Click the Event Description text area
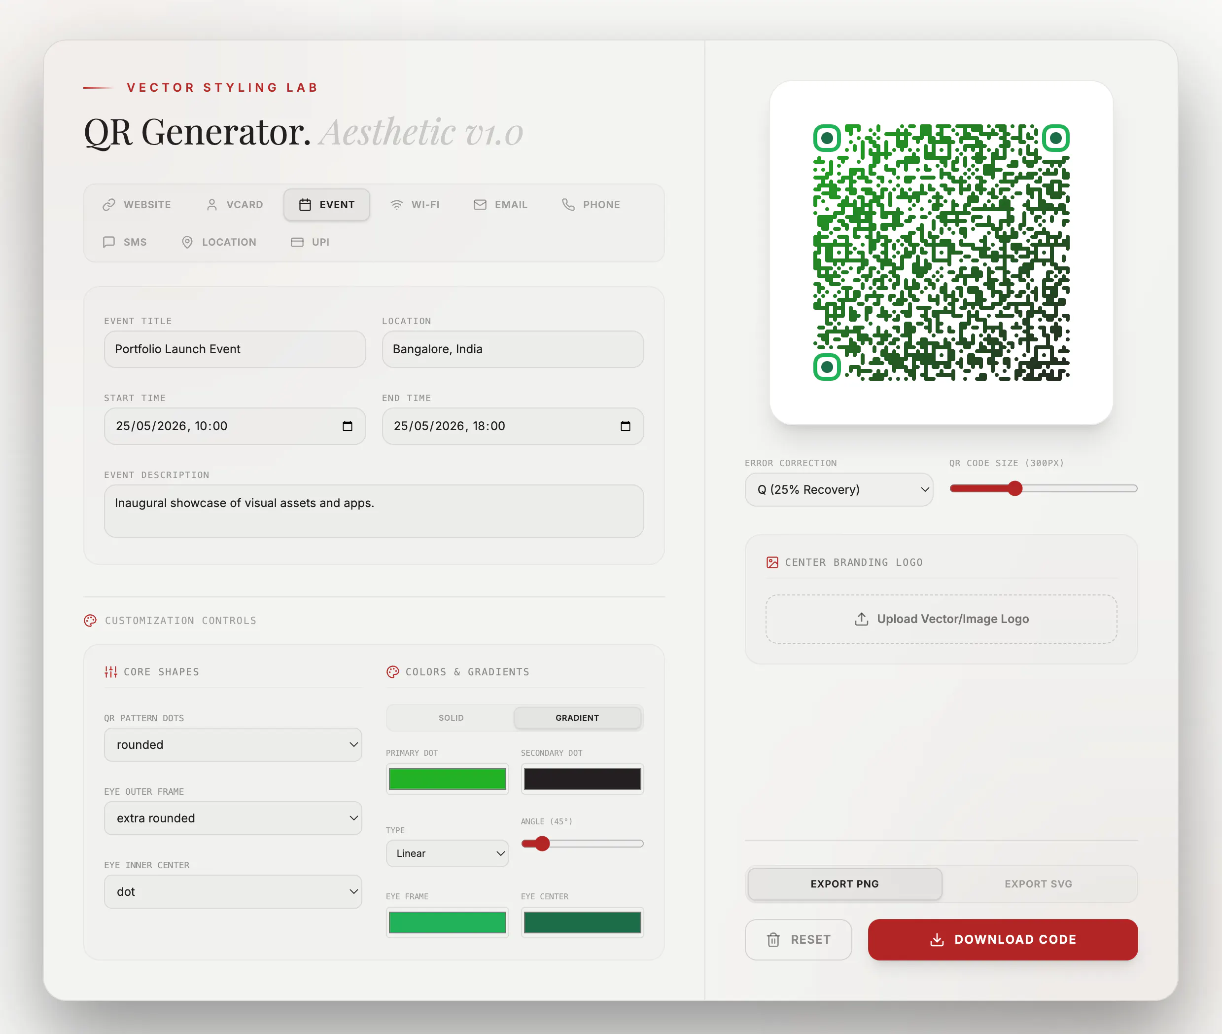The height and width of the screenshot is (1034, 1222). point(374,511)
